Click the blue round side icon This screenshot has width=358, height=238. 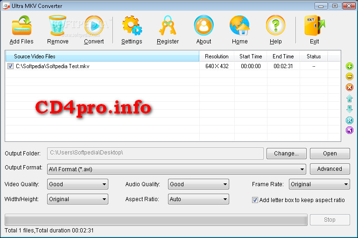(349, 120)
